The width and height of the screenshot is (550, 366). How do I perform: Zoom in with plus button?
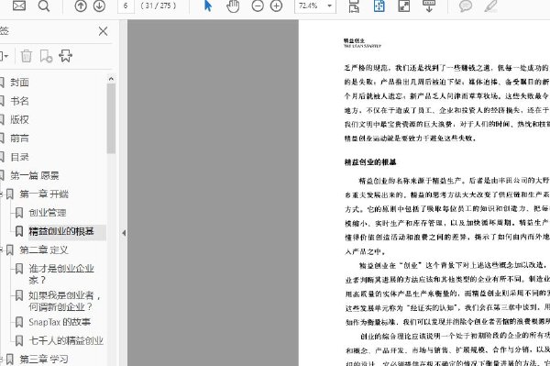[x=277, y=6]
